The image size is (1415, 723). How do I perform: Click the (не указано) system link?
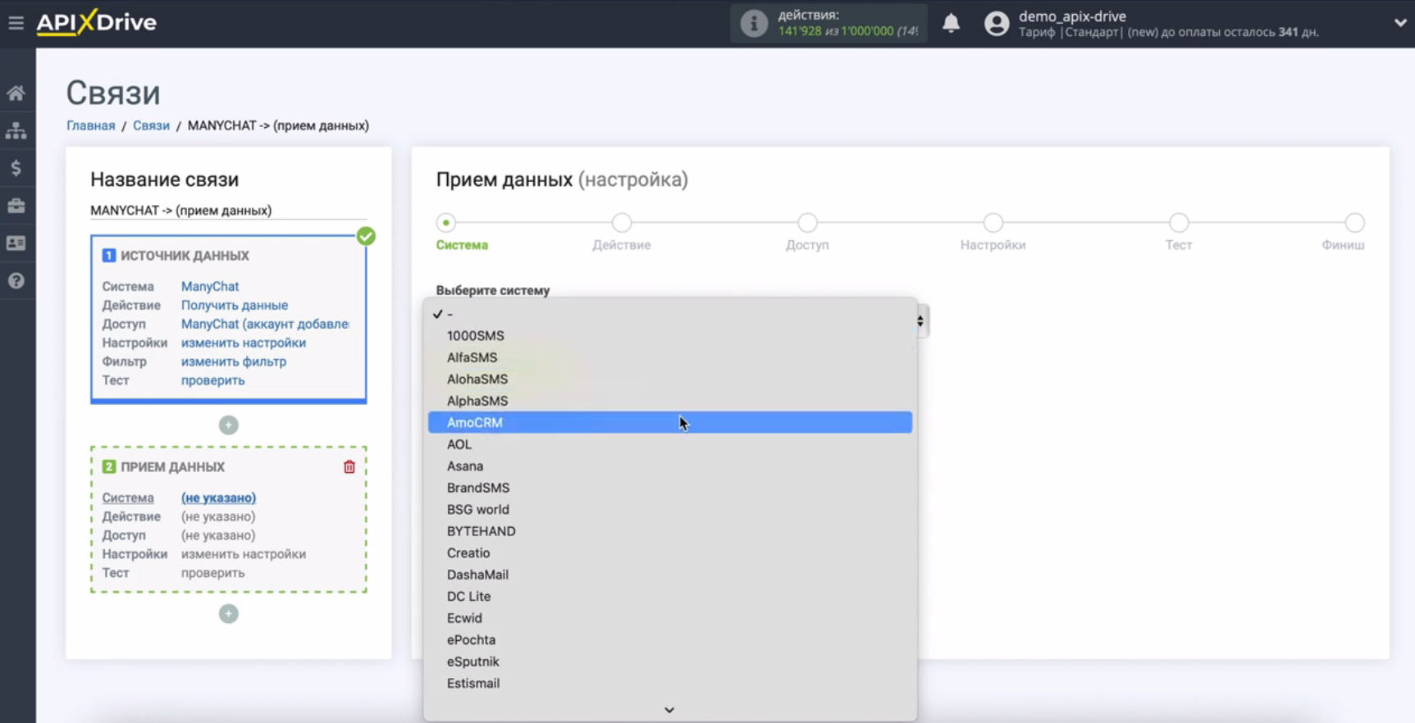pyautogui.click(x=218, y=498)
